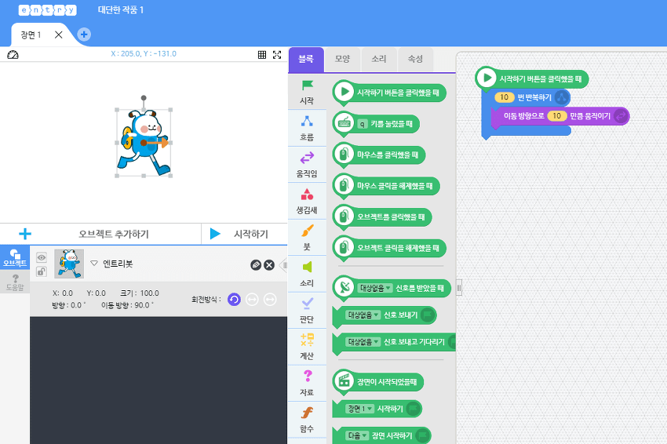667x444 pixels.
Task: Select the 오브젝트 panel icon
Action: coord(15,258)
